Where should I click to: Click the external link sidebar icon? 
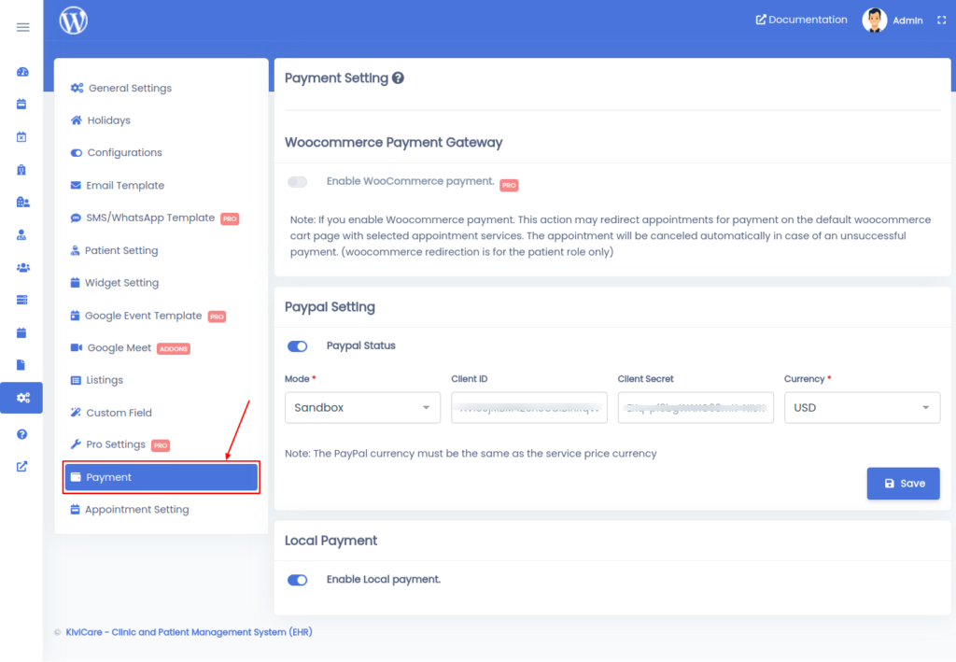click(22, 466)
